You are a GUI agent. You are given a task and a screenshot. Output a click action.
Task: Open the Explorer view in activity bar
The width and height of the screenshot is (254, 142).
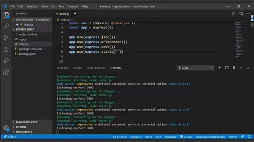pyautogui.click(x=6, y=15)
